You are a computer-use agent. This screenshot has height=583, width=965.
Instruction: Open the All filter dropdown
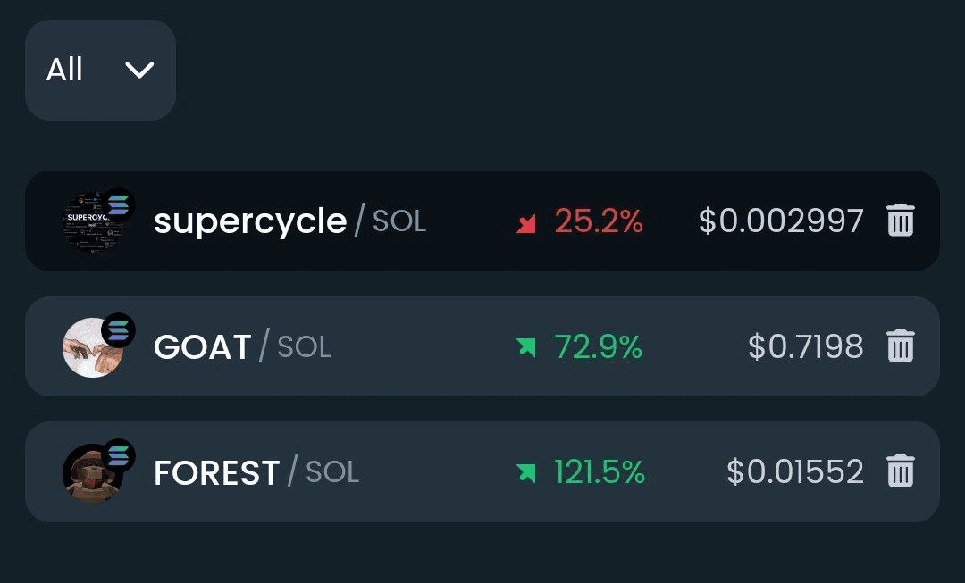pos(100,70)
